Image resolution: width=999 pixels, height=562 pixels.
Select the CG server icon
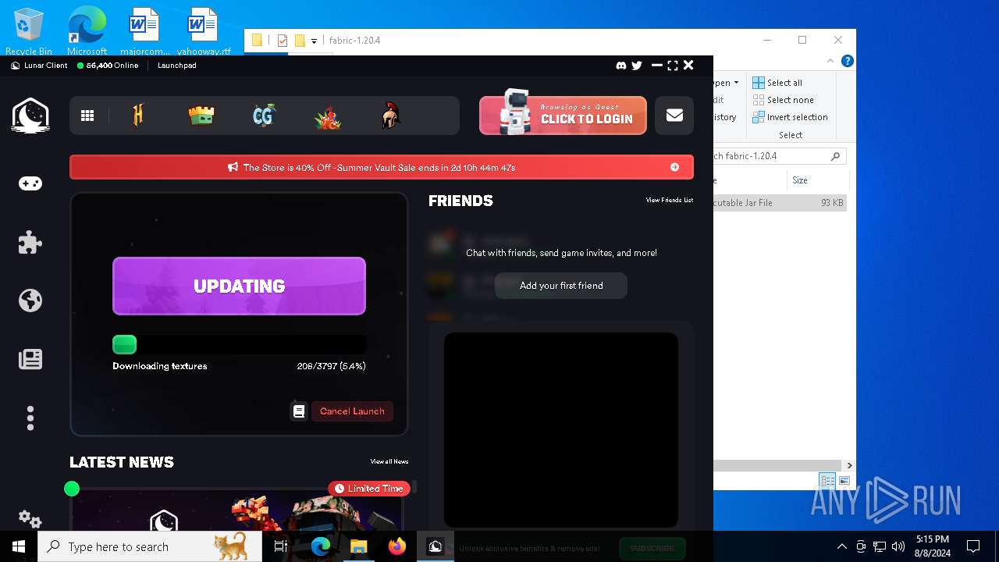click(x=264, y=116)
